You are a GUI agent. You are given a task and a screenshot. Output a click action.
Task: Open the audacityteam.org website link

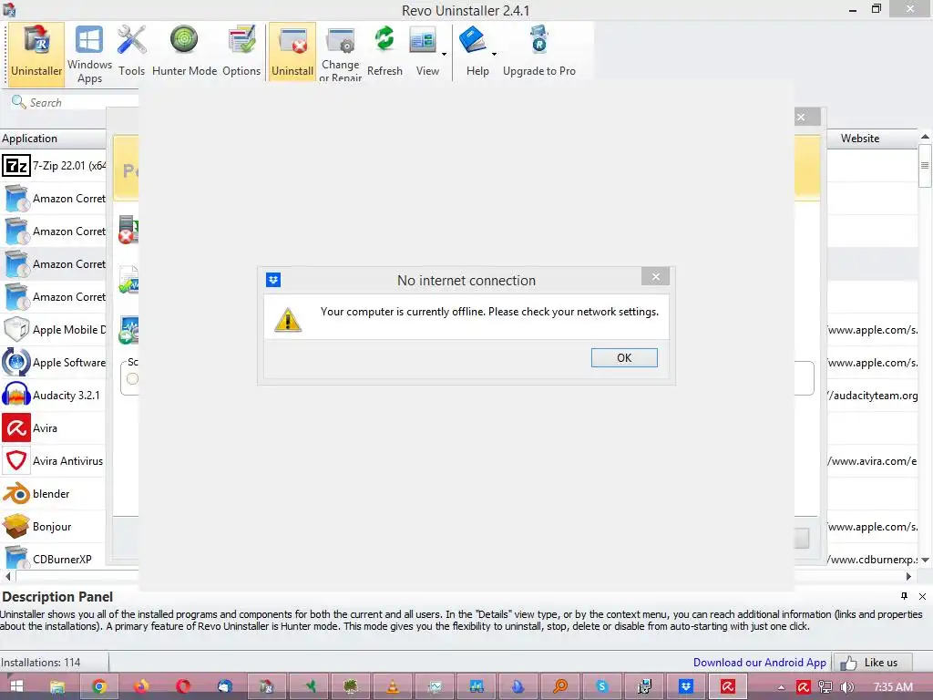pos(873,396)
